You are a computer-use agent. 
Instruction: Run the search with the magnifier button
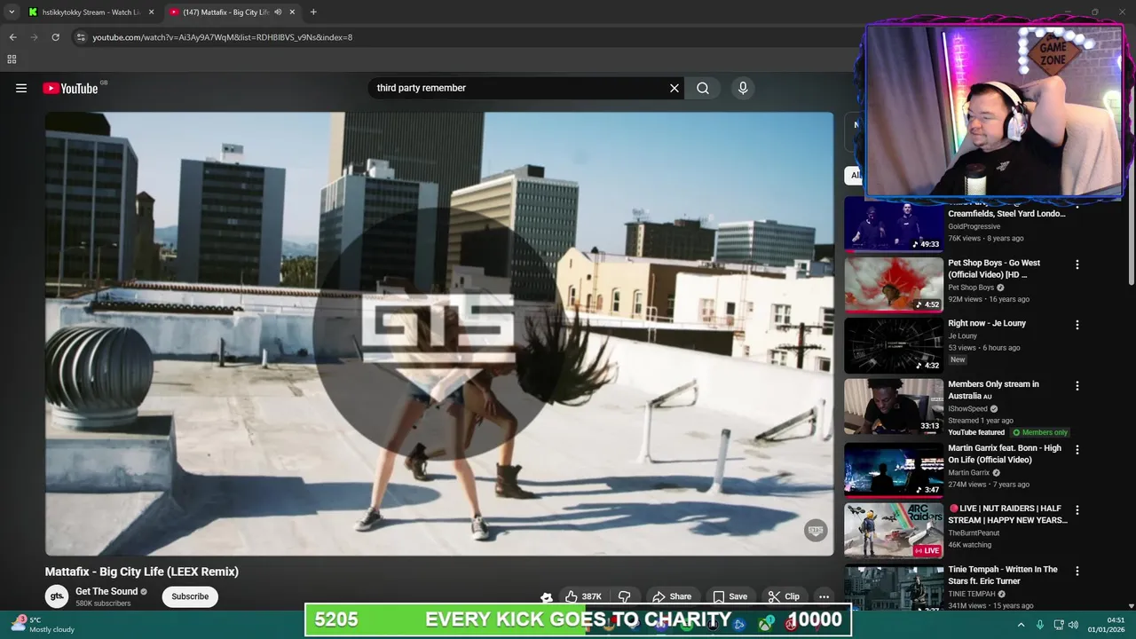coord(703,88)
